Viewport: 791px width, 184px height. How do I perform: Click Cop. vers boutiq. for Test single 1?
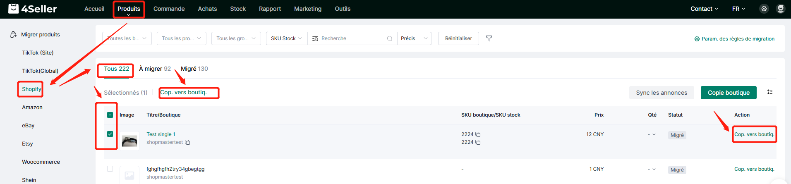[754, 134]
